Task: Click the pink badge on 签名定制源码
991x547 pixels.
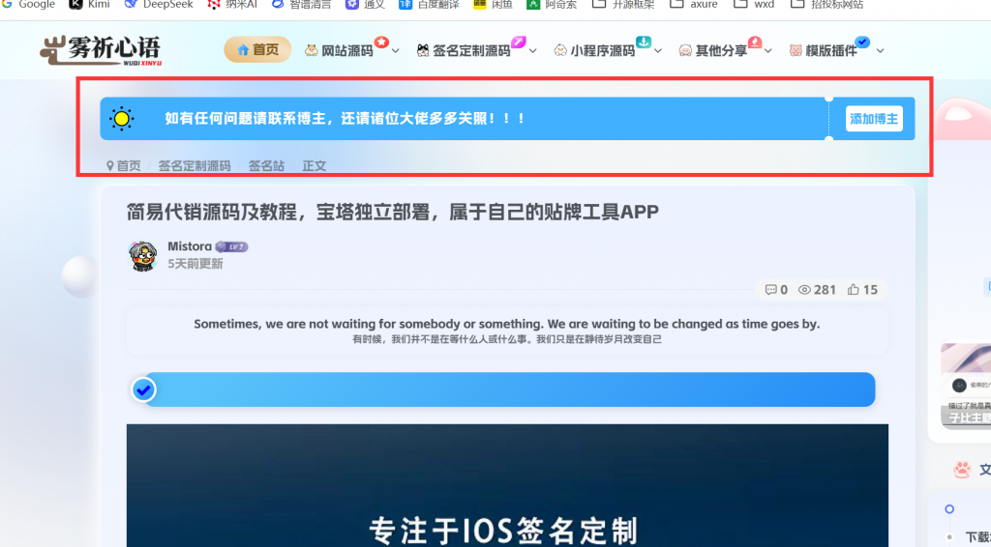Action: tap(519, 42)
